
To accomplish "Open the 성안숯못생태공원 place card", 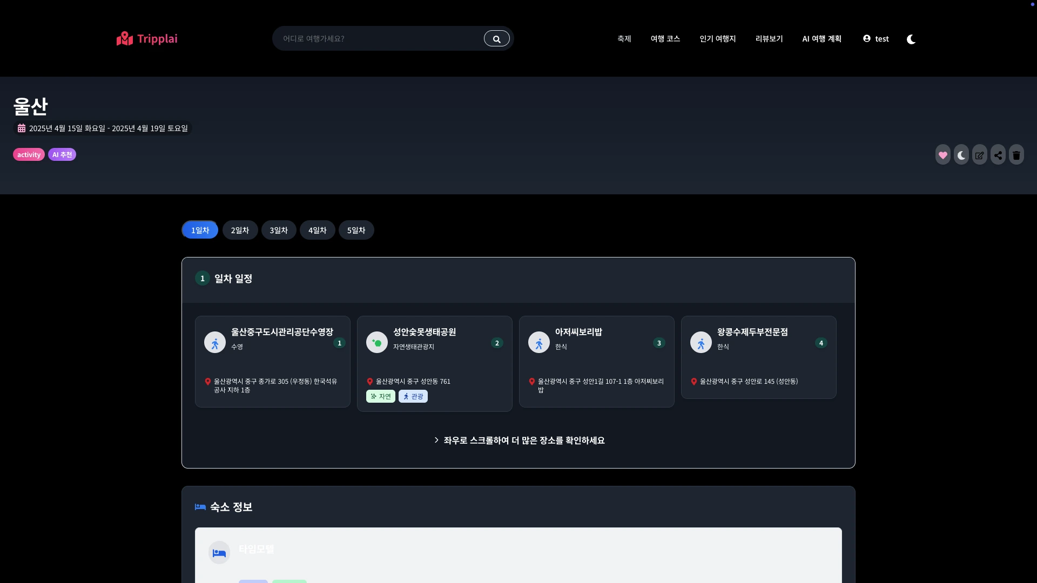I will click(434, 356).
